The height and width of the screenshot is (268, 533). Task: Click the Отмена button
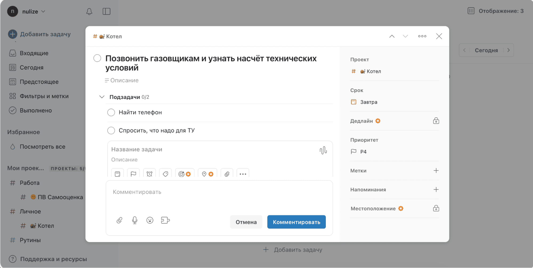(246, 222)
